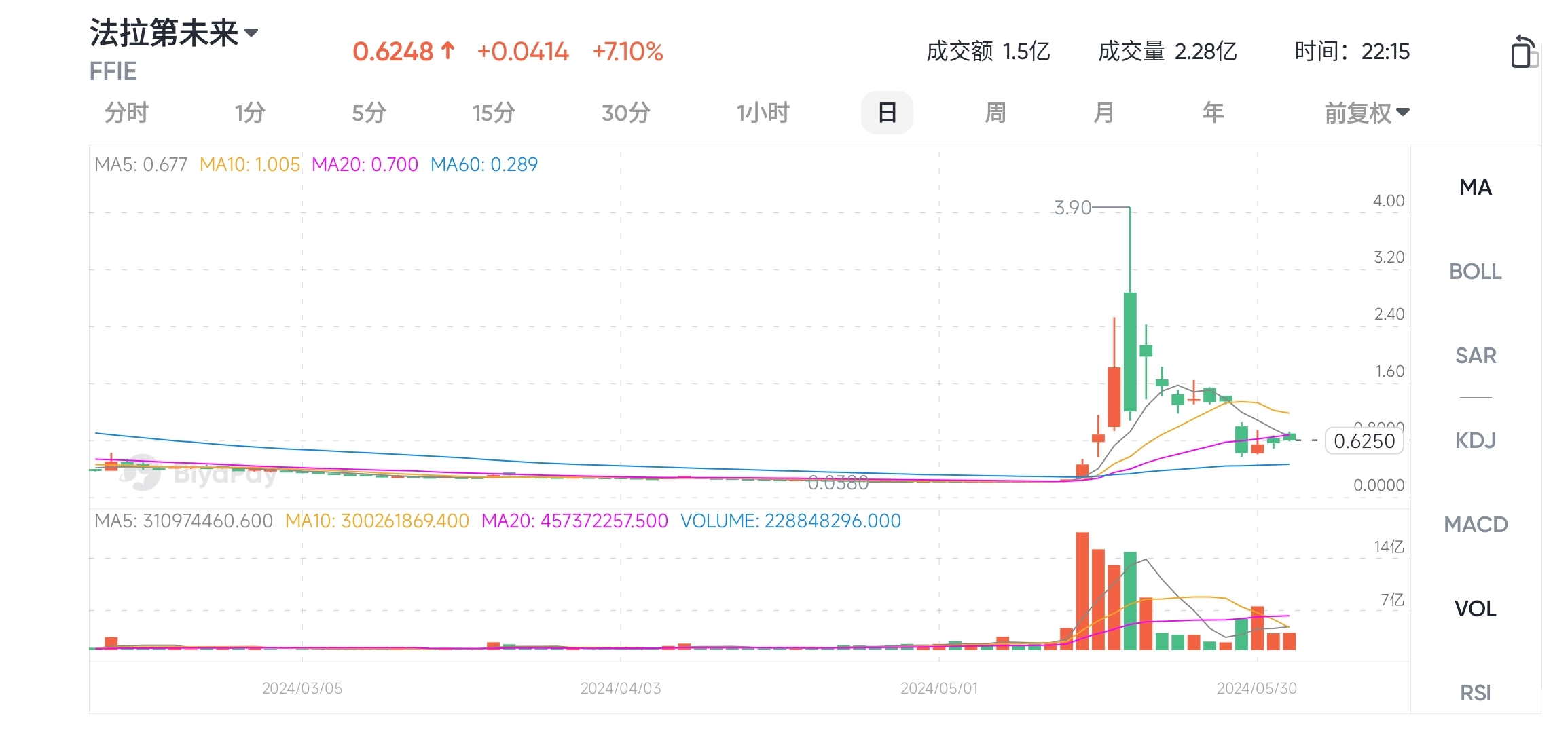1553x733 pixels.
Task: Switch to the 月 monthly tab
Action: (x=1104, y=113)
